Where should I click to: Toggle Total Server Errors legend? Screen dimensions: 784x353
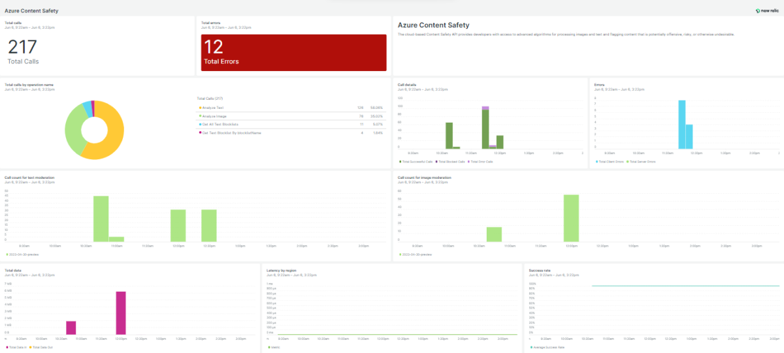coord(641,161)
